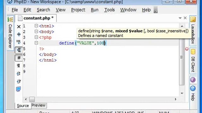Open the editor tab list dropdown arrow
Viewport: 202px width, 113px height.
pyautogui.click(x=180, y=18)
